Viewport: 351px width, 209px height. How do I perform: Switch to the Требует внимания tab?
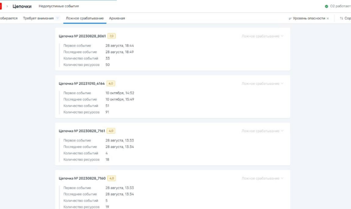click(x=38, y=18)
